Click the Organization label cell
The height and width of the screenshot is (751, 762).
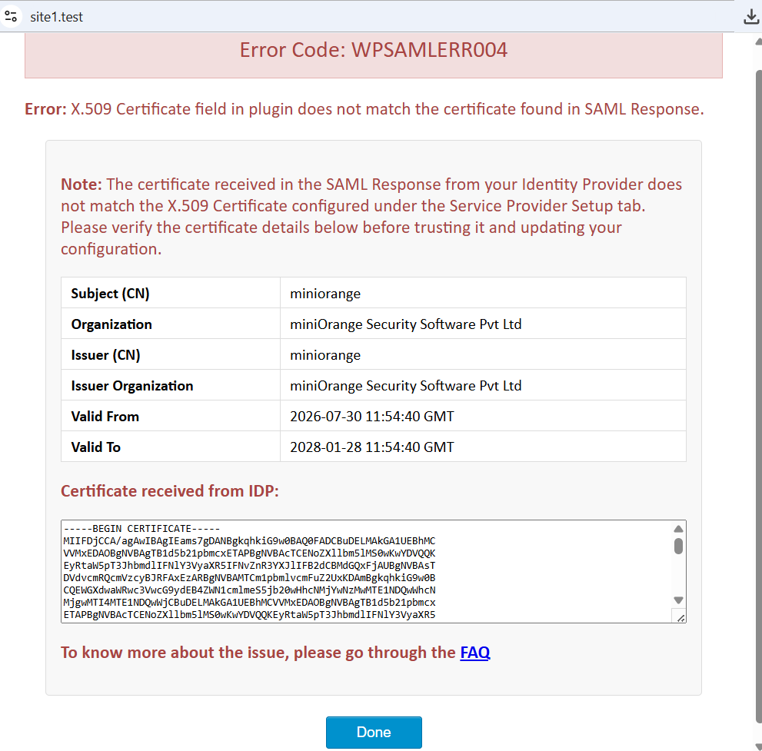point(171,324)
